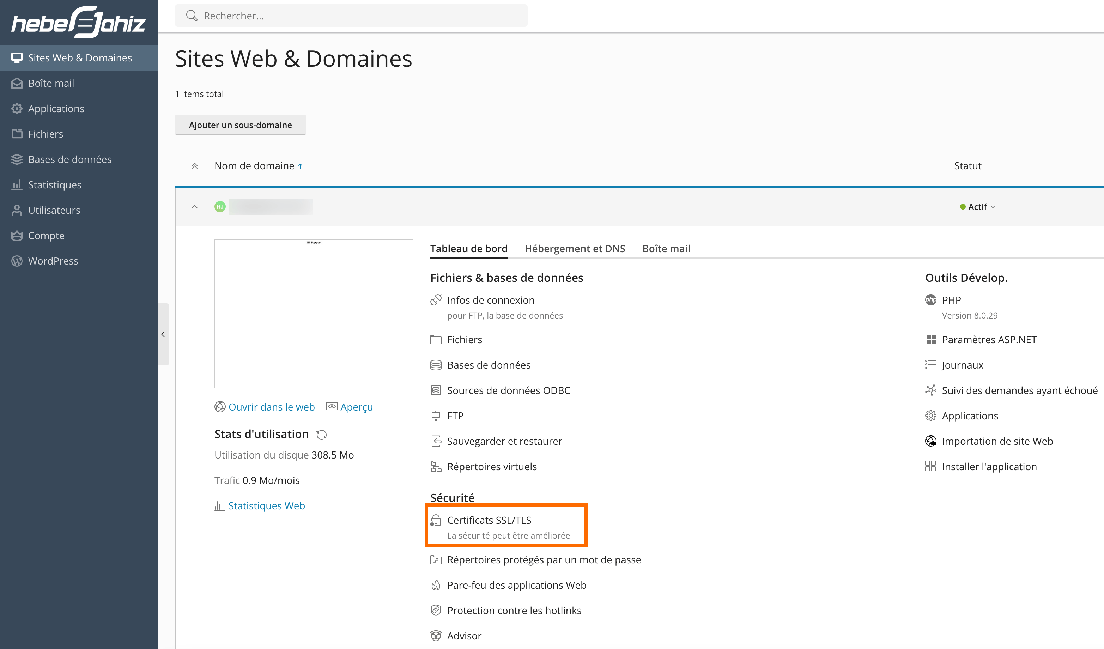Click the Journaux list icon

[x=931, y=365]
